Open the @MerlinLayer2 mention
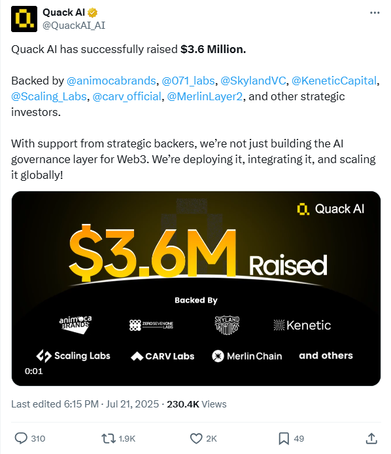391x454 pixels. (x=205, y=96)
